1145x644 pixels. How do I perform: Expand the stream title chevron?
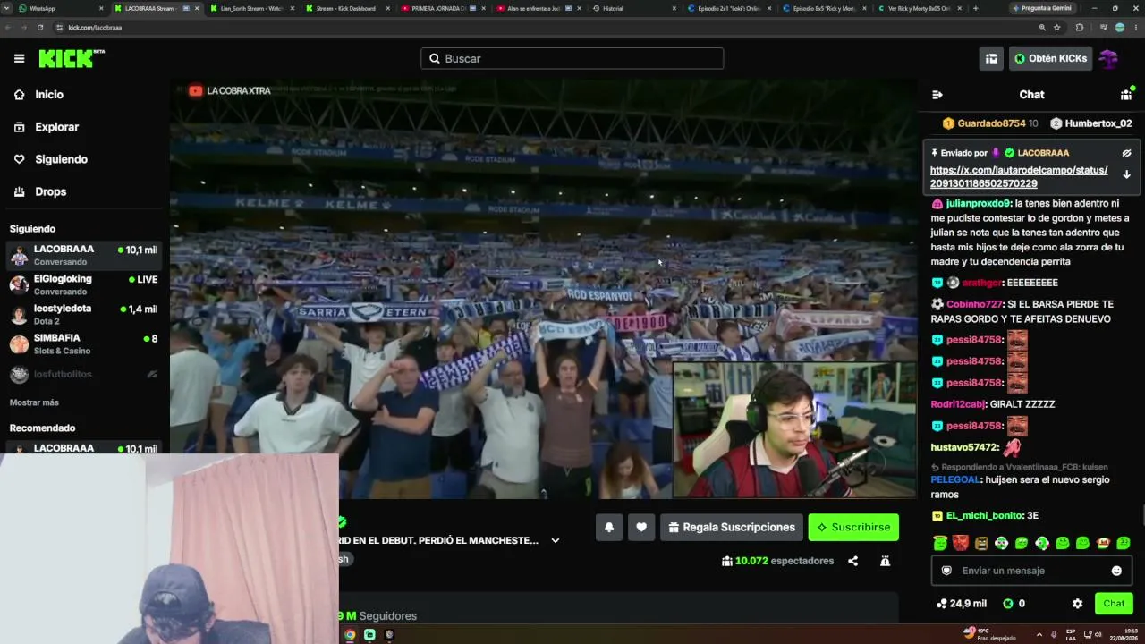point(555,540)
